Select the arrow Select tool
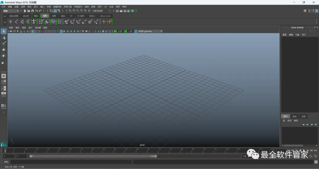Viewport: 319px width, 169px height. 4,32
